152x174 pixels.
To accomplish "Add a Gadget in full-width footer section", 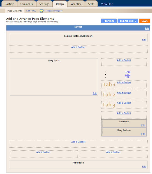I will coord(78,142).
